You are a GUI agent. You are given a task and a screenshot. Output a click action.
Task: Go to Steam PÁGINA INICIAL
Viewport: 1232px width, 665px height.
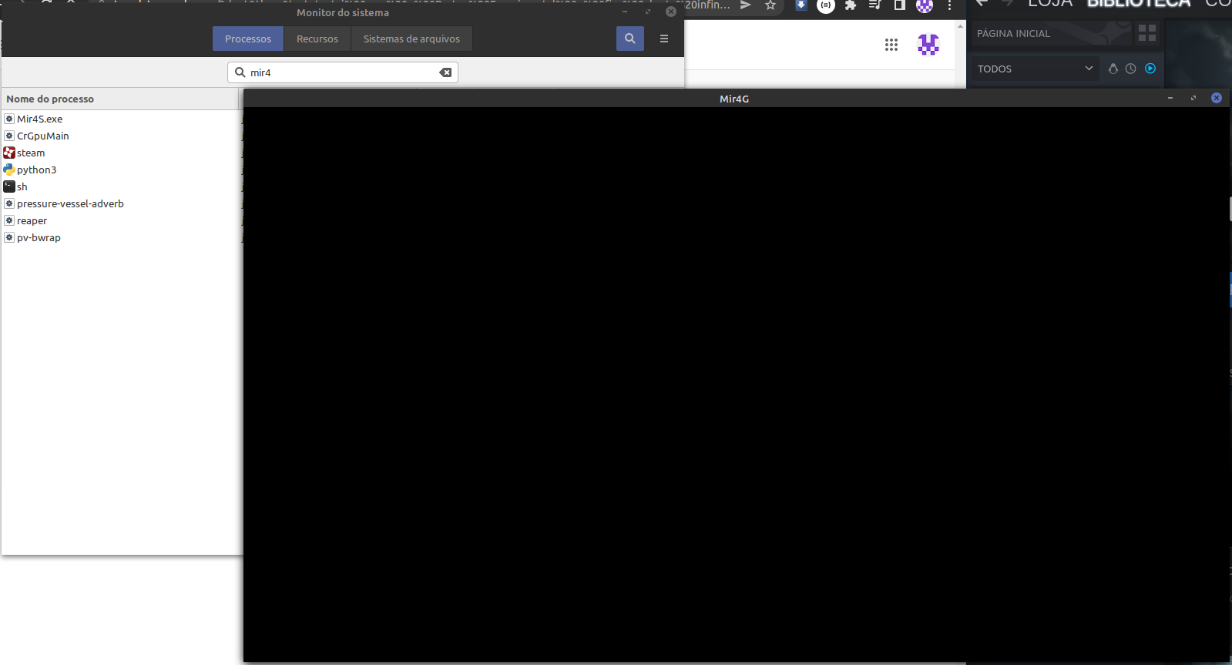(x=1013, y=34)
